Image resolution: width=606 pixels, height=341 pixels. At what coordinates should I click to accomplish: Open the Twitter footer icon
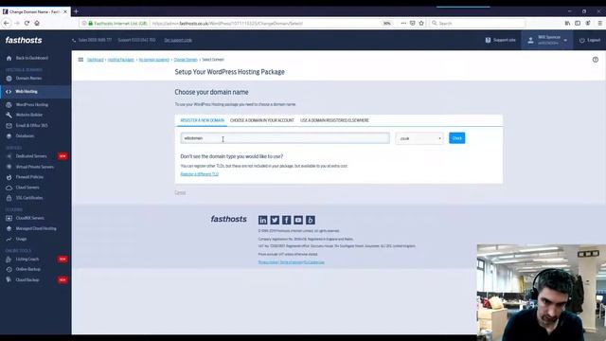(x=275, y=220)
